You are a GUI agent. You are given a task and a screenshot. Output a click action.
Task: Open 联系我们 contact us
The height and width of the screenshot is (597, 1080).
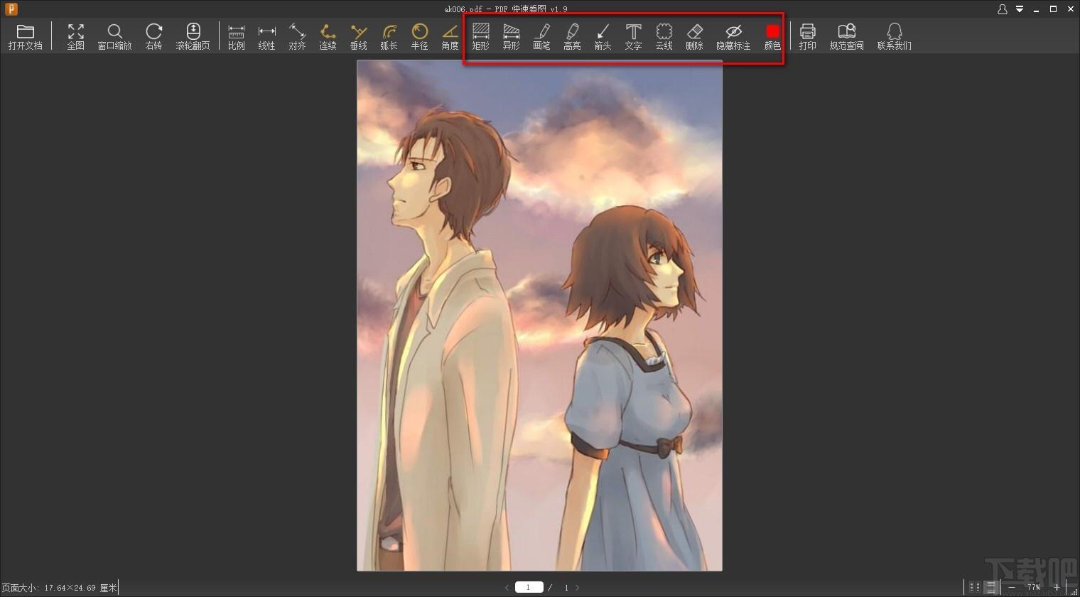click(894, 36)
